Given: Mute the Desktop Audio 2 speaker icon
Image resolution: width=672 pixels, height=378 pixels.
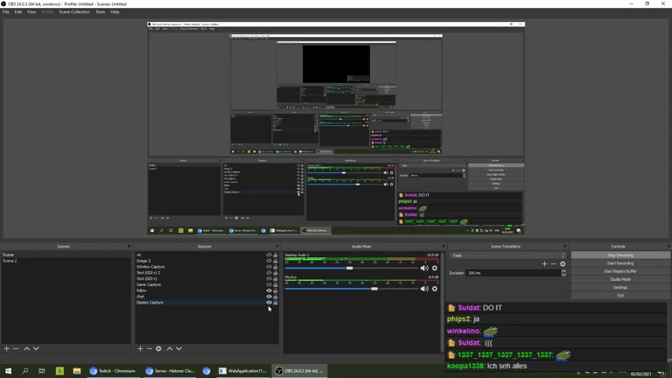Looking at the screenshot, I should click(424, 268).
